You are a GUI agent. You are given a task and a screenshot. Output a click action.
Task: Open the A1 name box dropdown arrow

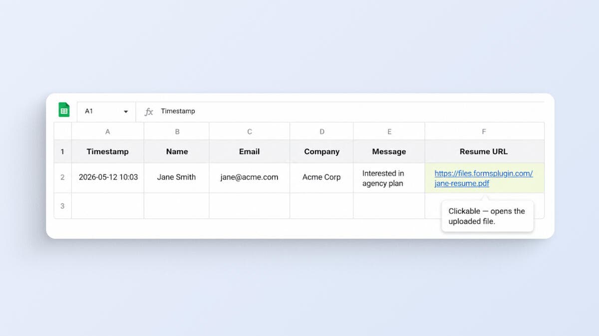coord(126,112)
